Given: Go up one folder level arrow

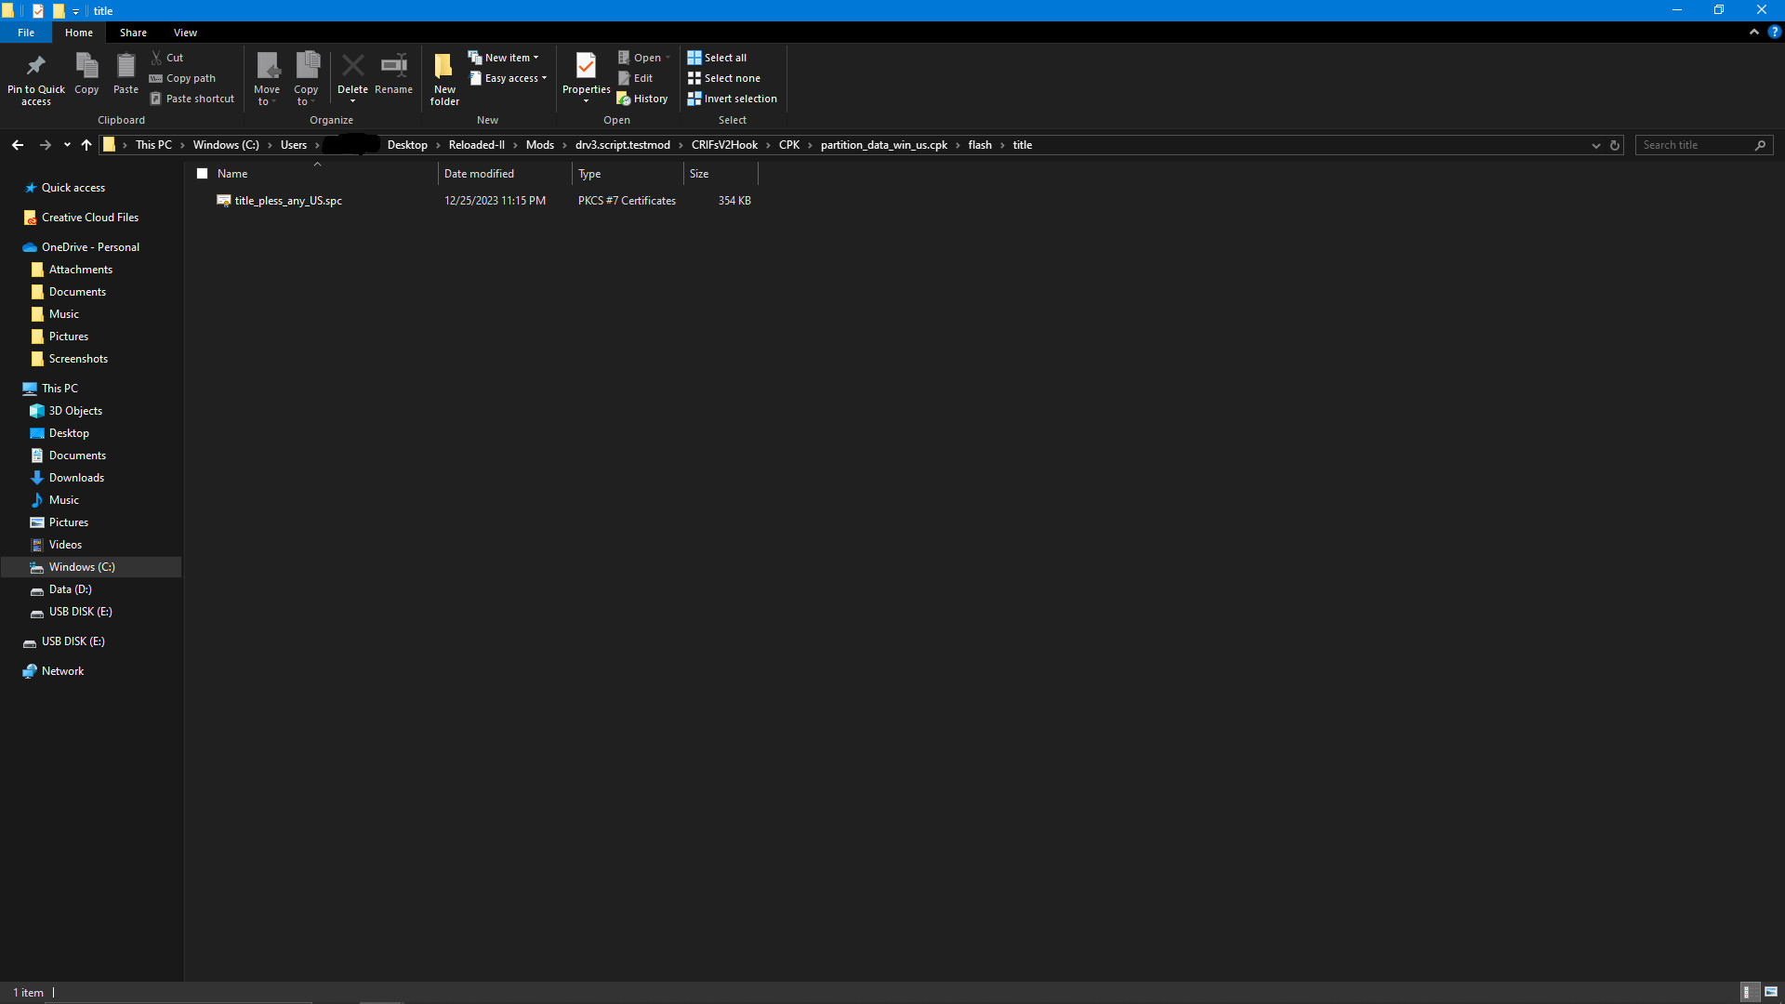Looking at the screenshot, I should pyautogui.click(x=86, y=145).
